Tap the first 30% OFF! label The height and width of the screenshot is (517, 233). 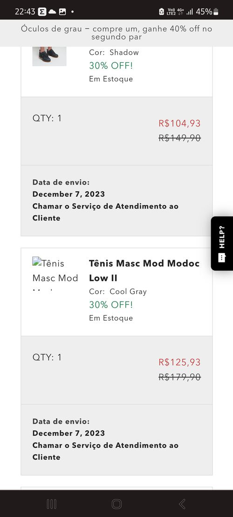click(x=111, y=66)
